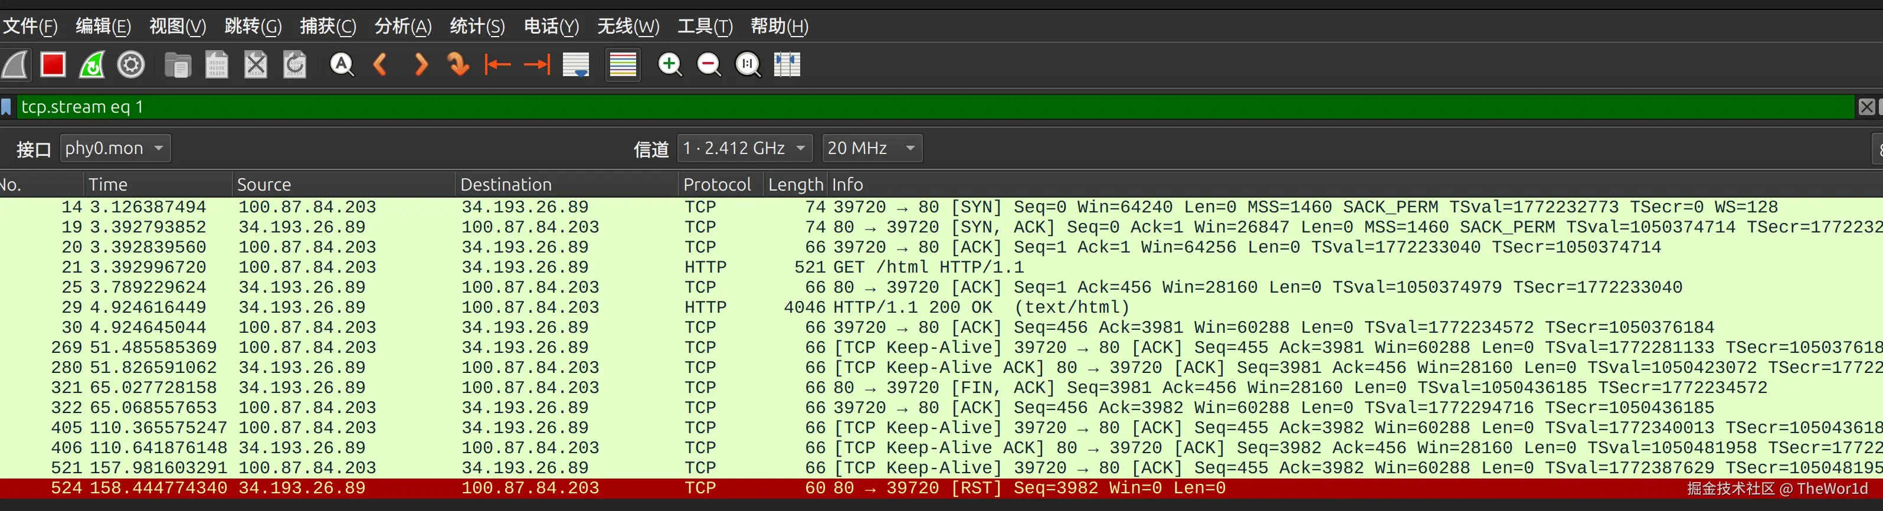Open the 分析(A) menu
The image size is (1883, 511).
pos(403,27)
